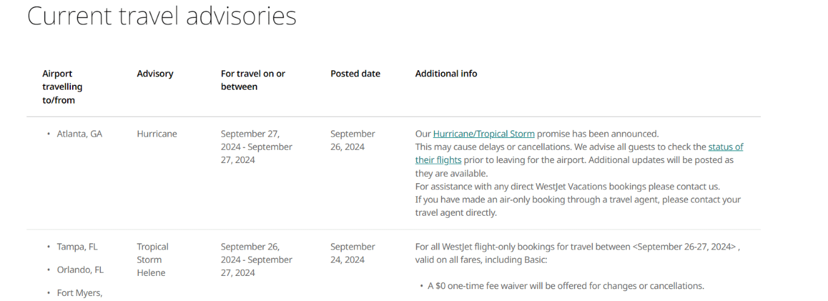Click the "Tropical Storm Helene" advisory cell
The height and width of the screenshot is (301, 828).
pyautogui.click(x=152, y=260)
